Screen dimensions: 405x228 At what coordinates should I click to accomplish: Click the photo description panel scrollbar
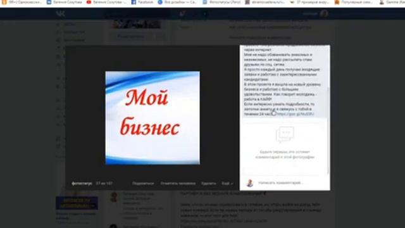coord(328,130)
